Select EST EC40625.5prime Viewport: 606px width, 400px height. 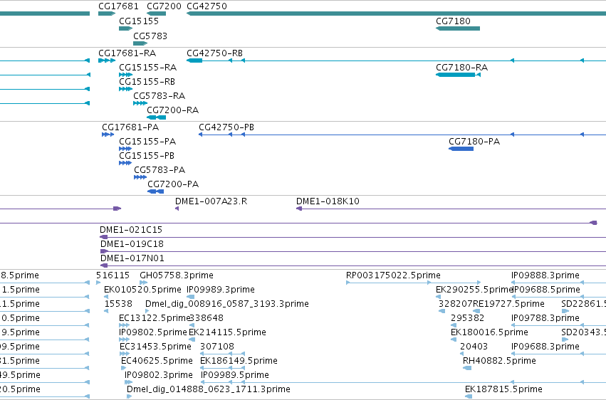(x=124, y=369)
